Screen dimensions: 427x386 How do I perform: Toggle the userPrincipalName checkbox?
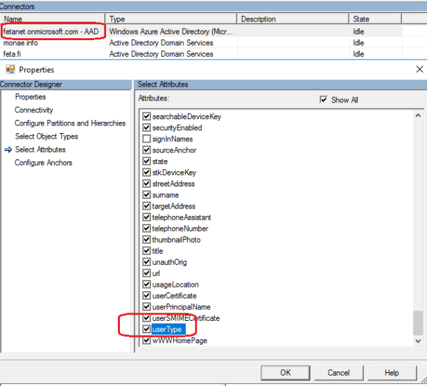tap(146, 307)
